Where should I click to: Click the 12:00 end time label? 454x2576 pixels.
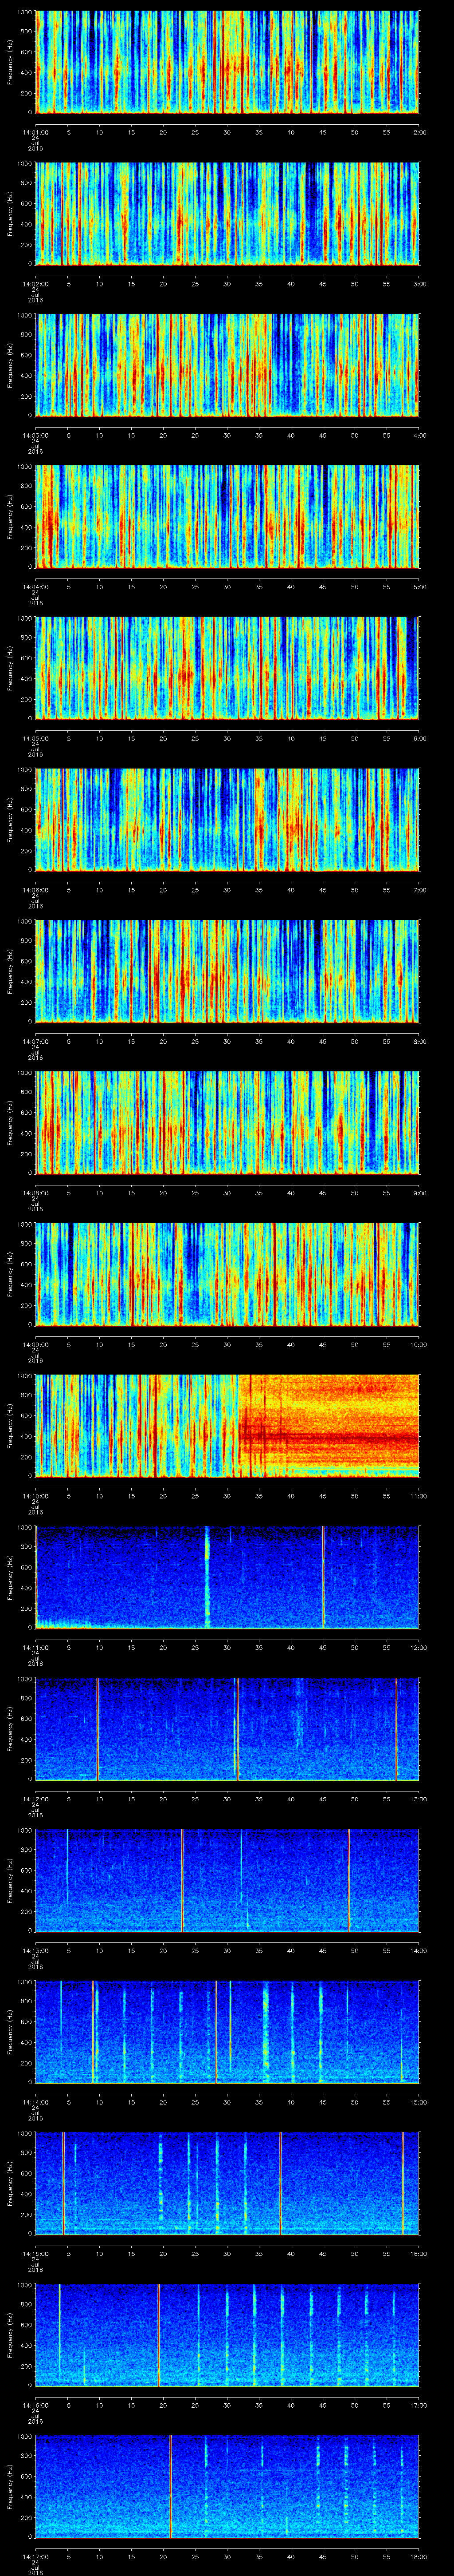[419, 1647]
